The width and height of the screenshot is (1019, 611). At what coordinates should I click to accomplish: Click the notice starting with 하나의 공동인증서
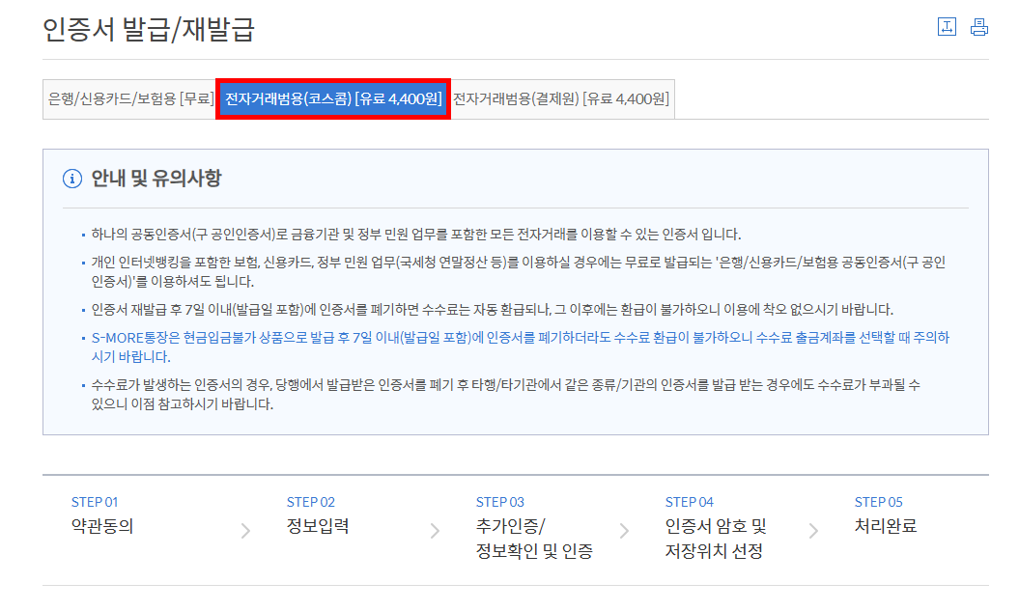(x=416, y=235)
